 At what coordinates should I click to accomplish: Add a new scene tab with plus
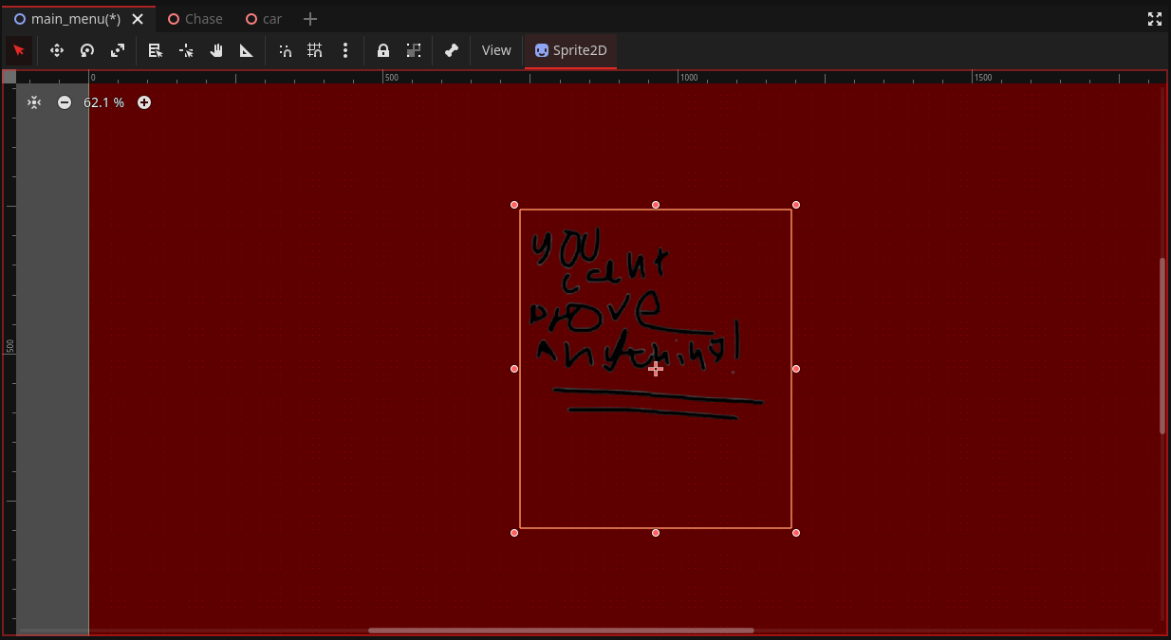coord(310,19)
